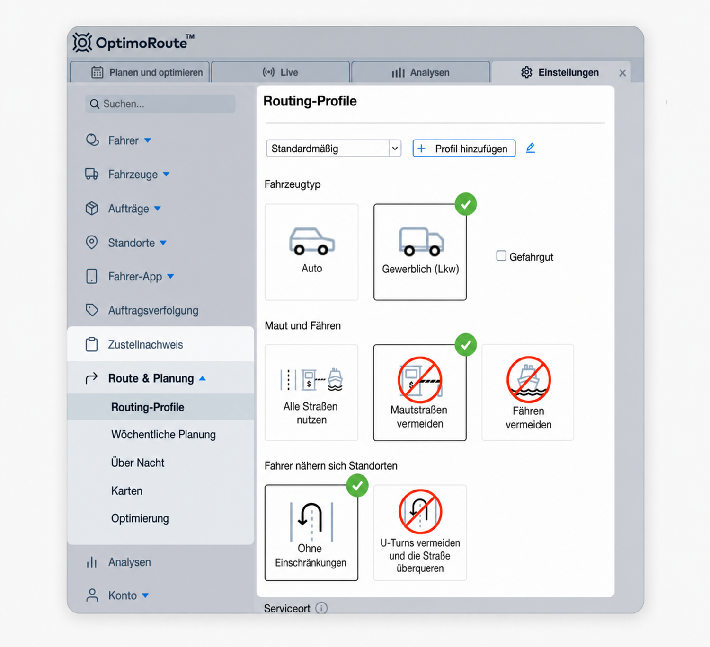
Task: Click the Serviceort label
Action: (287, 608)
